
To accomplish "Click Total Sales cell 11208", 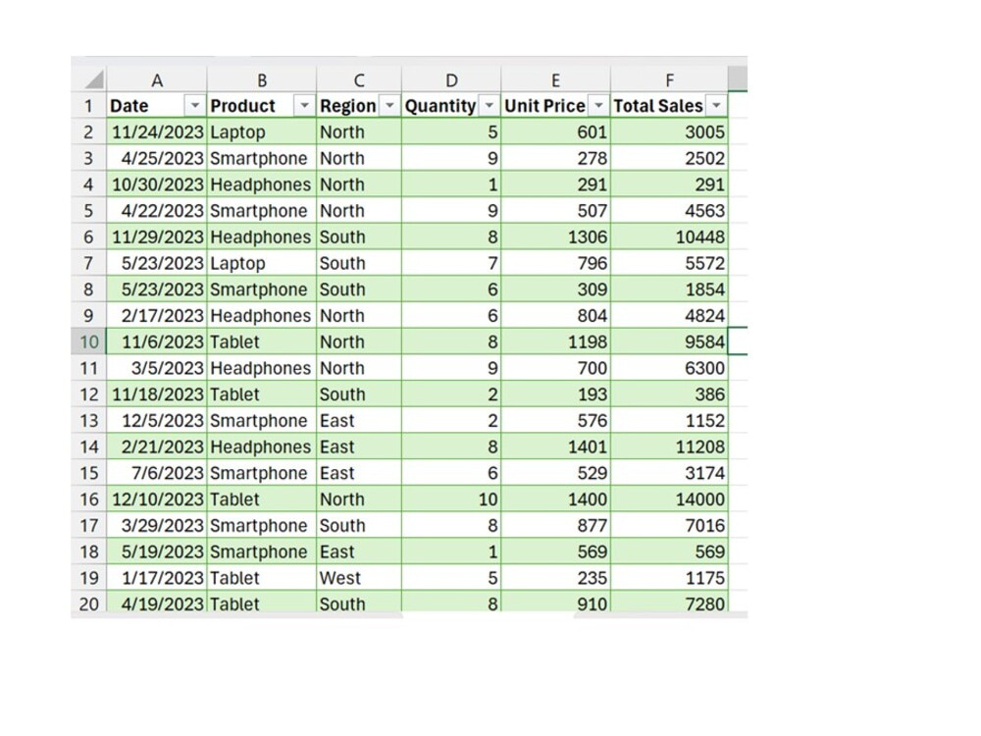I will tap(669, 447).
